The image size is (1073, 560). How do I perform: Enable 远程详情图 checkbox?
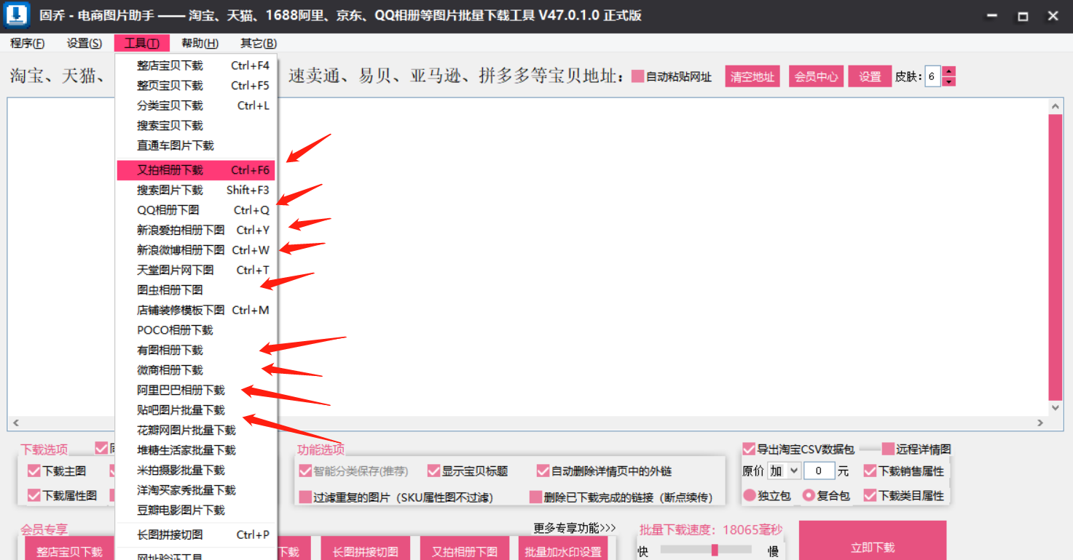(888, 449)
